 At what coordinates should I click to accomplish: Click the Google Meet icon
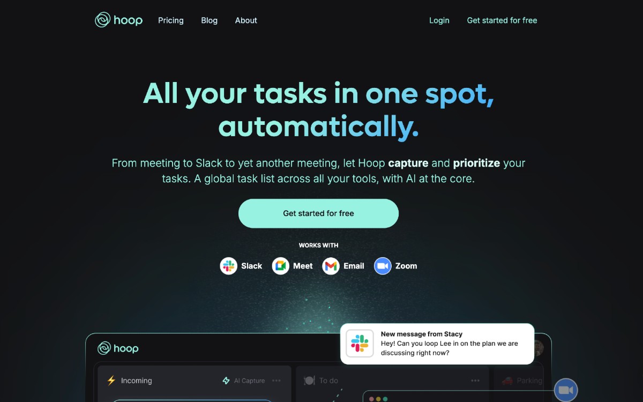[281, 266]
